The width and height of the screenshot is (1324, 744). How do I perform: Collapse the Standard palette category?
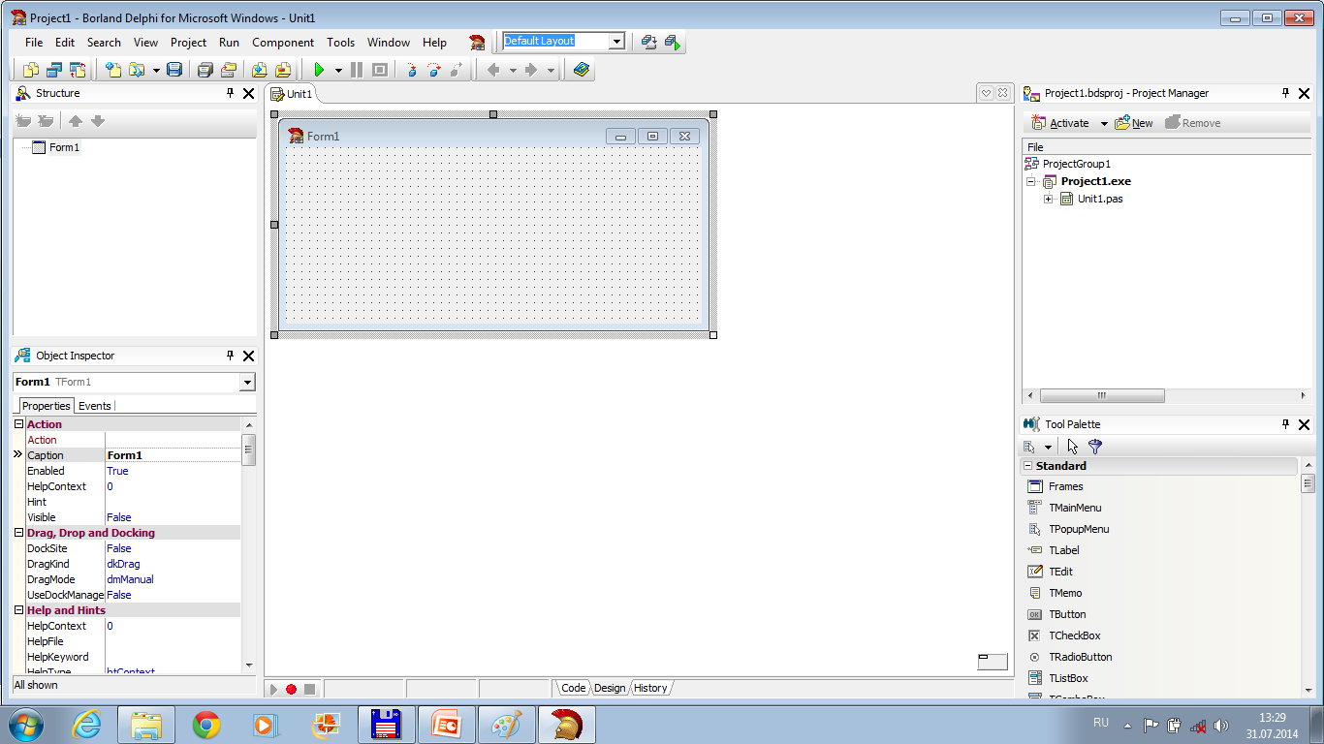[1028, 466]
